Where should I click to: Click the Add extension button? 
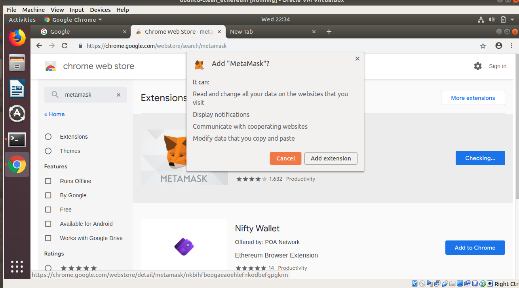(x=331, y=158)
